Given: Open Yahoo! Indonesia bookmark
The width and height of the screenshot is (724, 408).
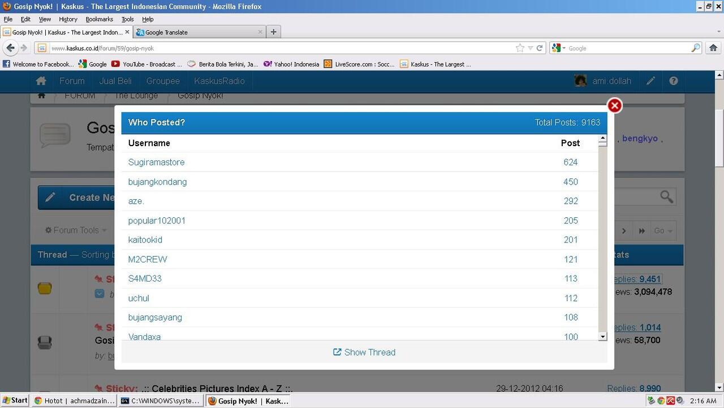Looking at the screenshot, I should [x=291, y=64].
